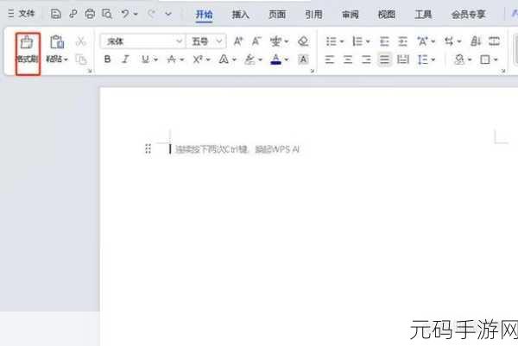
Task: Toggle Character Shading boxed A
Action: coord(303,60)
